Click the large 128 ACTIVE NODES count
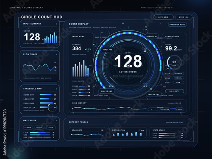 [x=128, y=61]
